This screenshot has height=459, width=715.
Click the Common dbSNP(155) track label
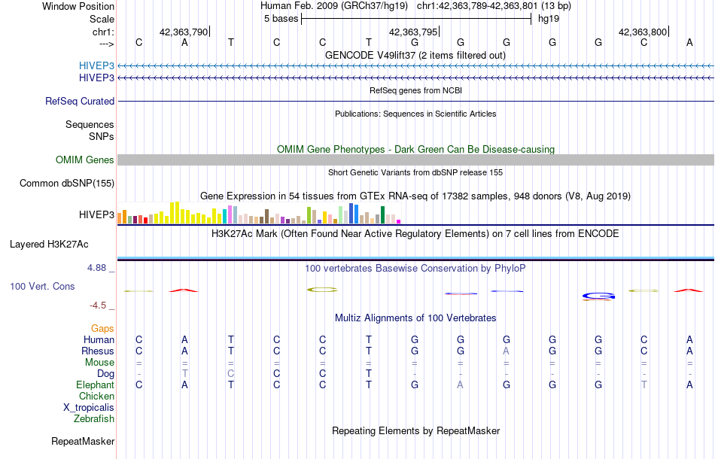coord(66,184)
